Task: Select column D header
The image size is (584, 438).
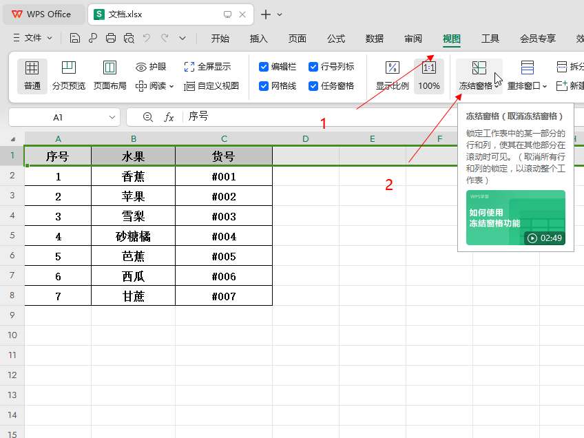Action: coord(306,139)
